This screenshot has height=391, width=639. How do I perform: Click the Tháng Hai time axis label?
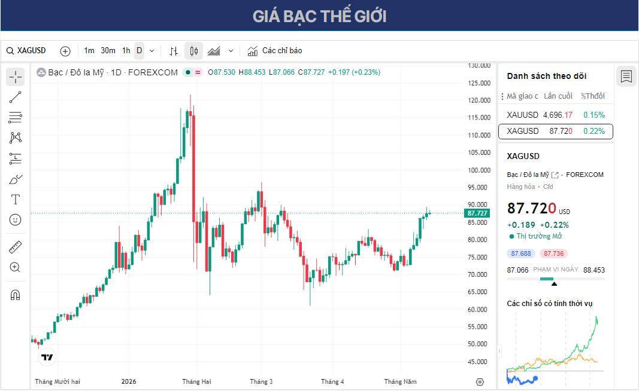pyautogui.click(x=196, y=381)
